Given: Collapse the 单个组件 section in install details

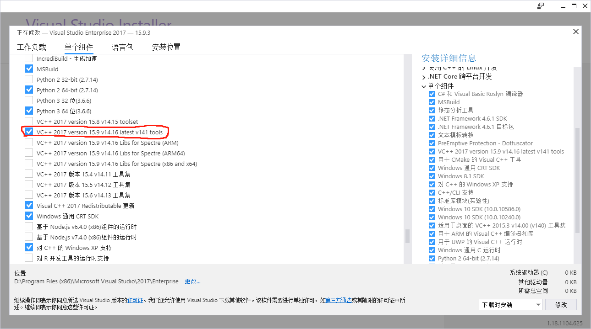Looking at the screenshot, I should point(423,85).
